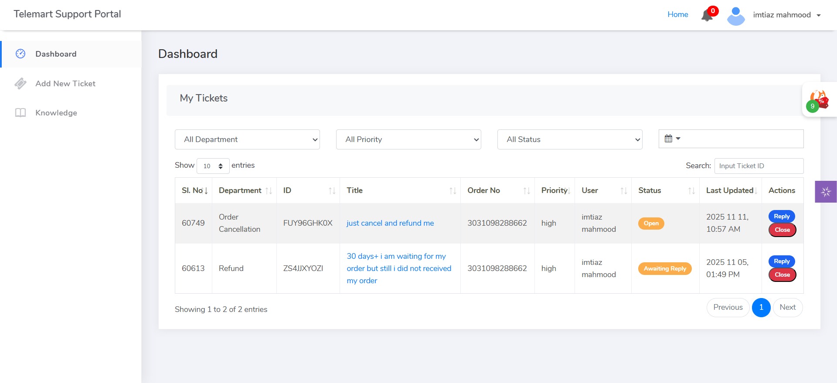Image resolution: width=837 pixels, height=383 pixels.
Task: Reply to ticket ZS4JJXYOZI
Action: pos(782,261)
